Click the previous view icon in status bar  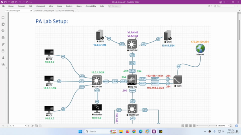pos(36,126)
